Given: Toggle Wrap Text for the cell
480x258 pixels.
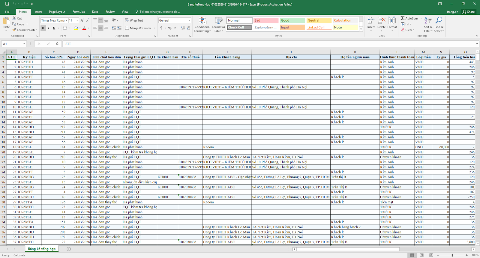Looking at the screenshot, I should (134, 20).
